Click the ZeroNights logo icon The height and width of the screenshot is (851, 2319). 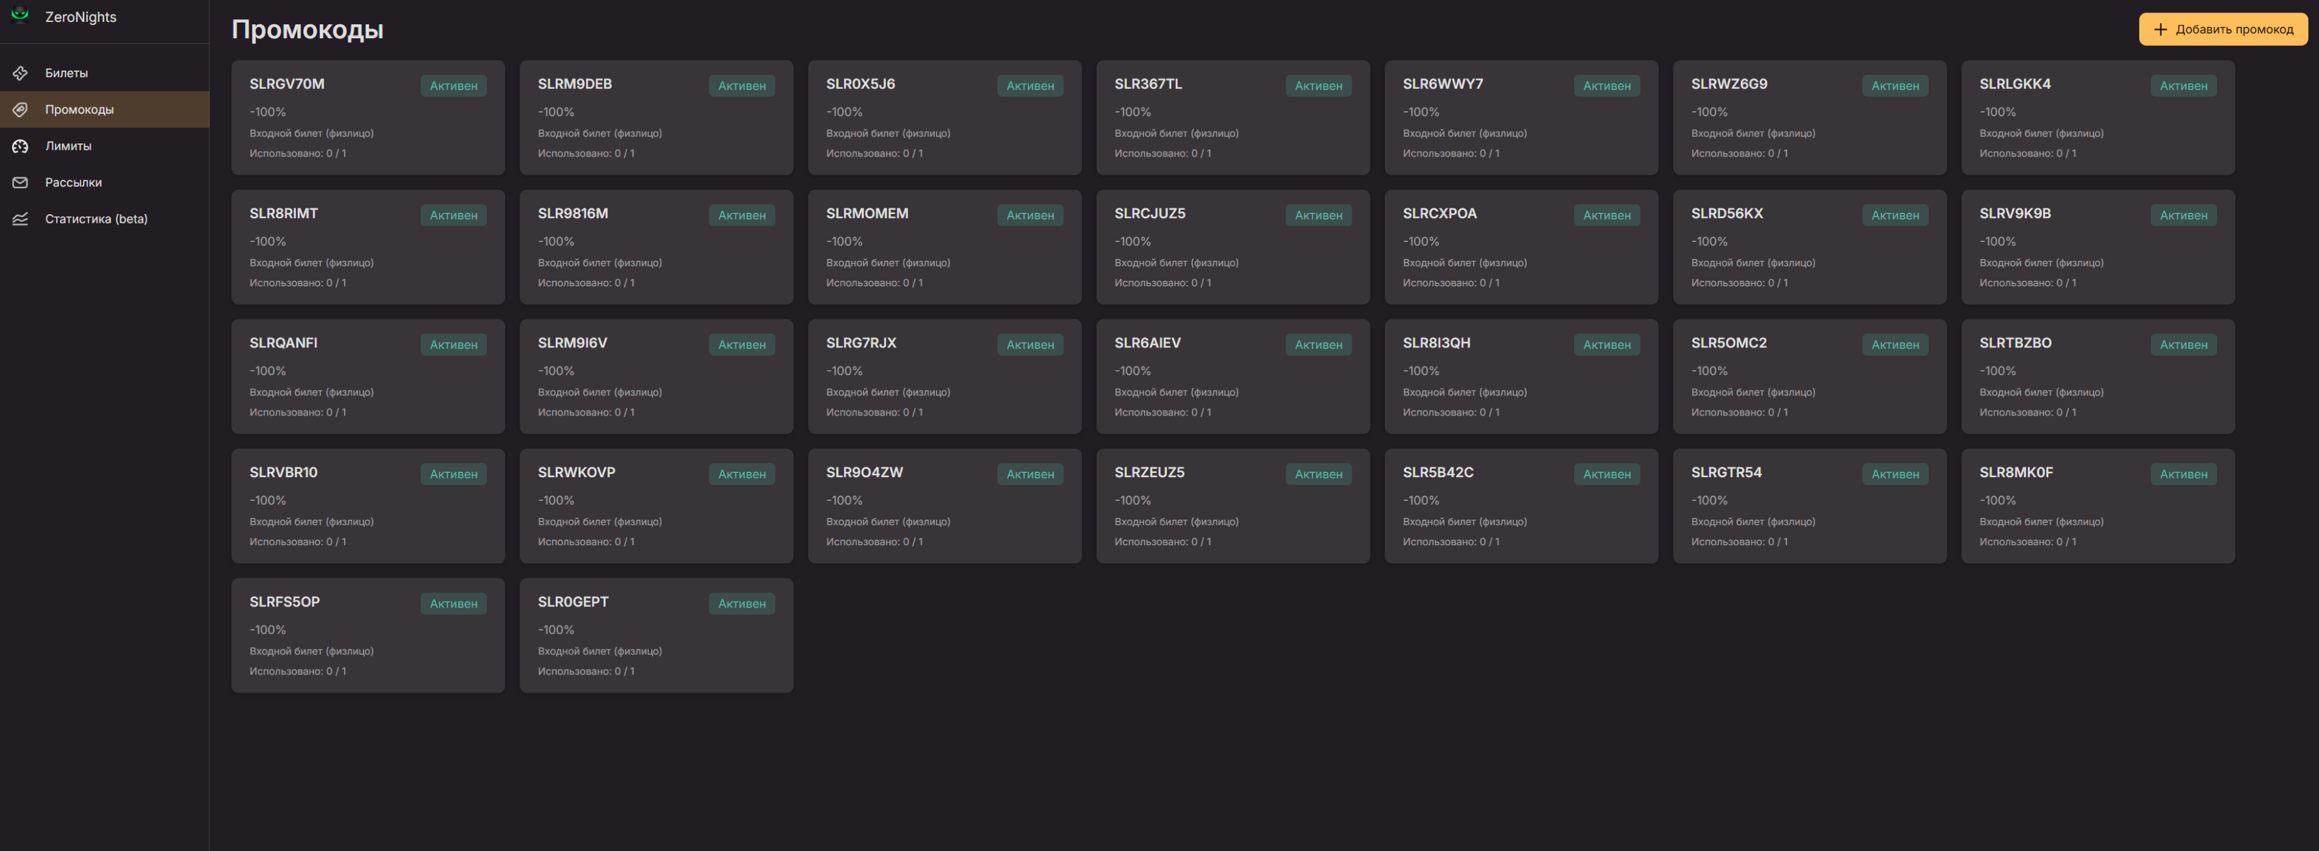[20, 16]
